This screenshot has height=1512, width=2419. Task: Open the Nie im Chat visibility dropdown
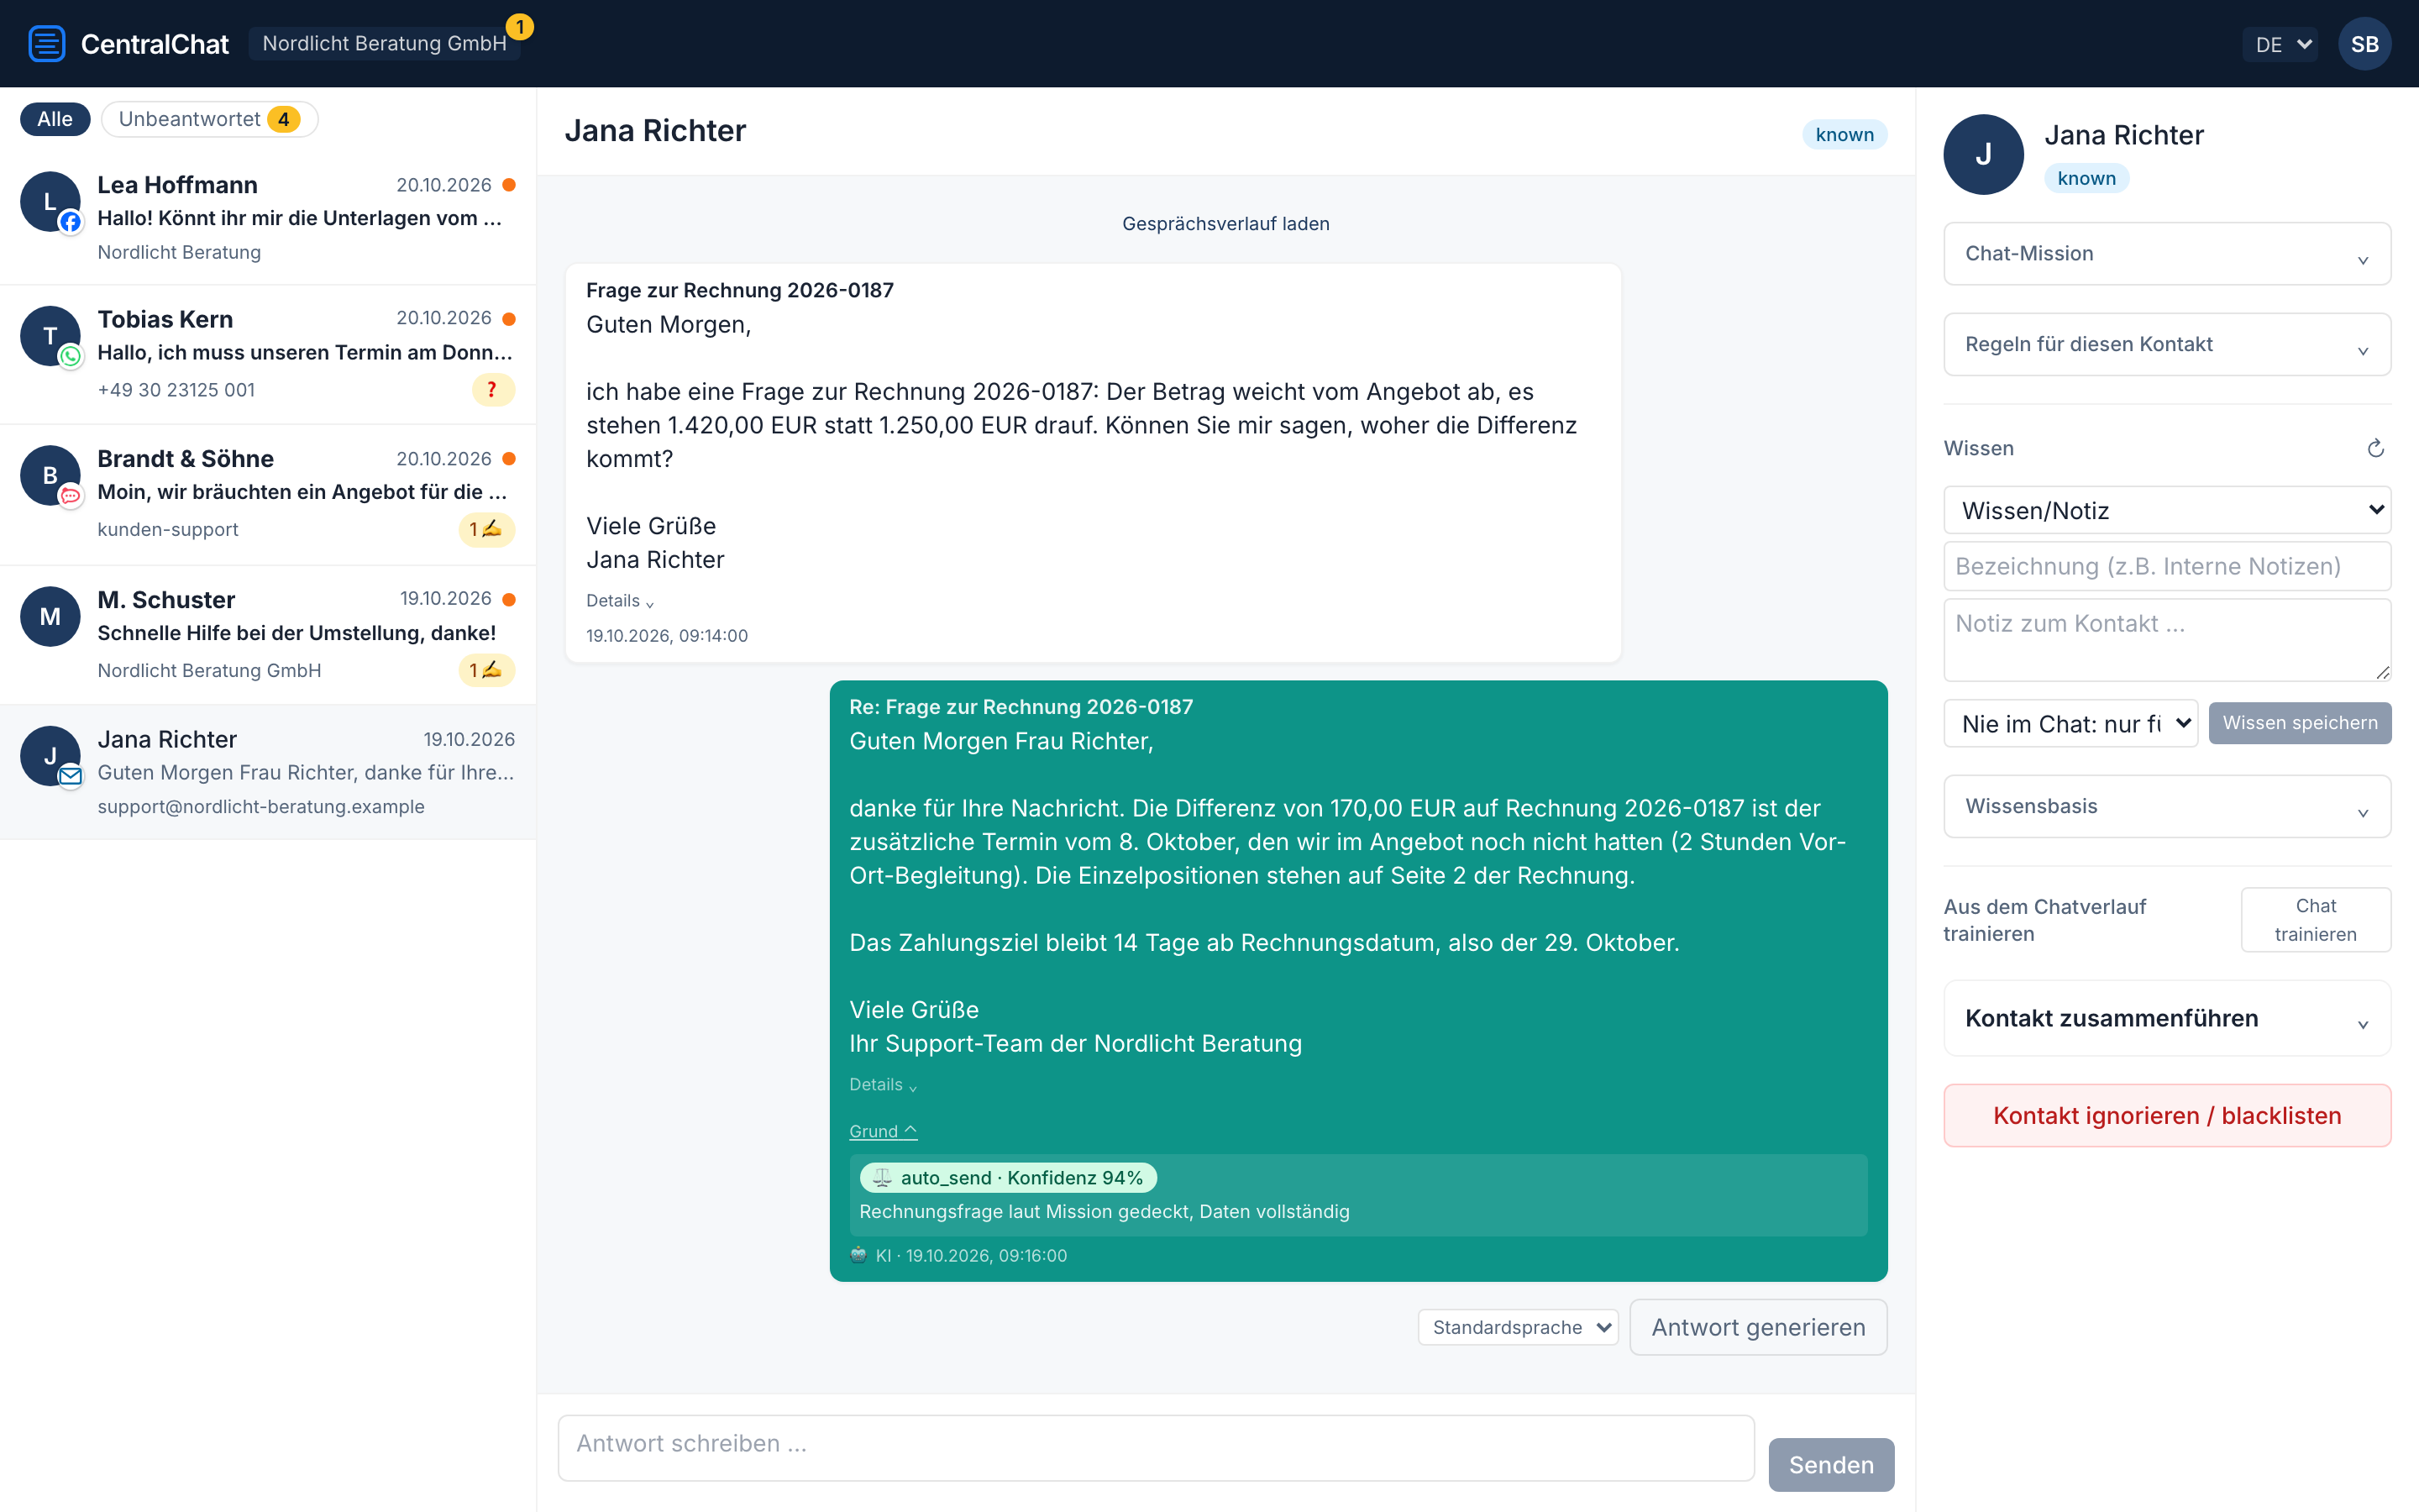(2070, 723)
